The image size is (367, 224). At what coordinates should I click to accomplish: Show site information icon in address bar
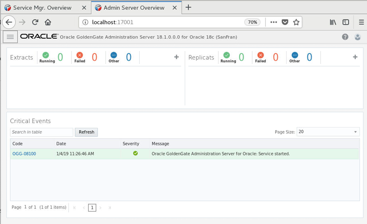pyautogui.click(x=86, y=22)
